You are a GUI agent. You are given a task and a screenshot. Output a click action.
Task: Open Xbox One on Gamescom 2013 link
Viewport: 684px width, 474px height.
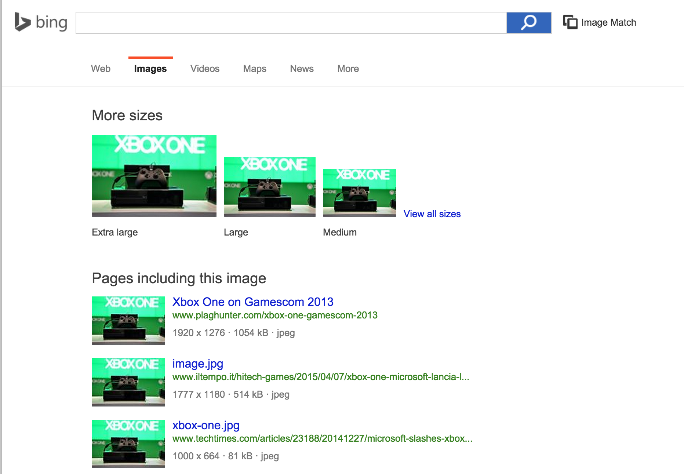[x=253, y=302]
